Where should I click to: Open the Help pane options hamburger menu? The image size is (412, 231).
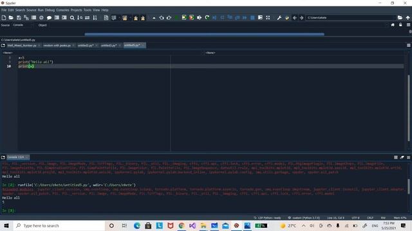pos(408,25)
